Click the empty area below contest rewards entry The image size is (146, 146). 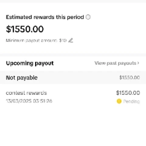(73, 126)
